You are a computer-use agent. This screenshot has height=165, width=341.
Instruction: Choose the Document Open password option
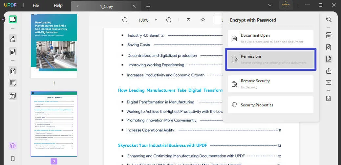(x=271, y=38)
